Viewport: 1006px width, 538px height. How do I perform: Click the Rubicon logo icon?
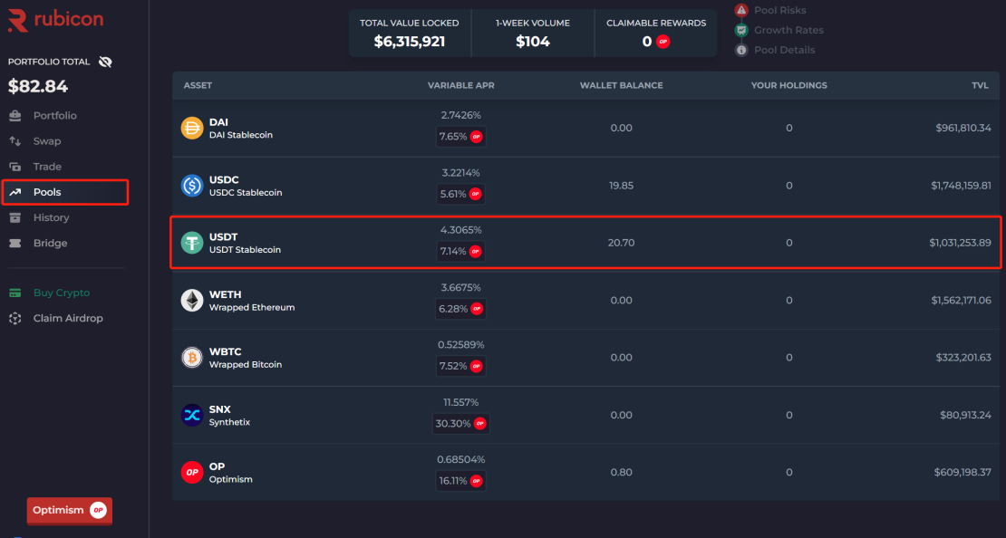pyautogui.click(x=17, y=19)
